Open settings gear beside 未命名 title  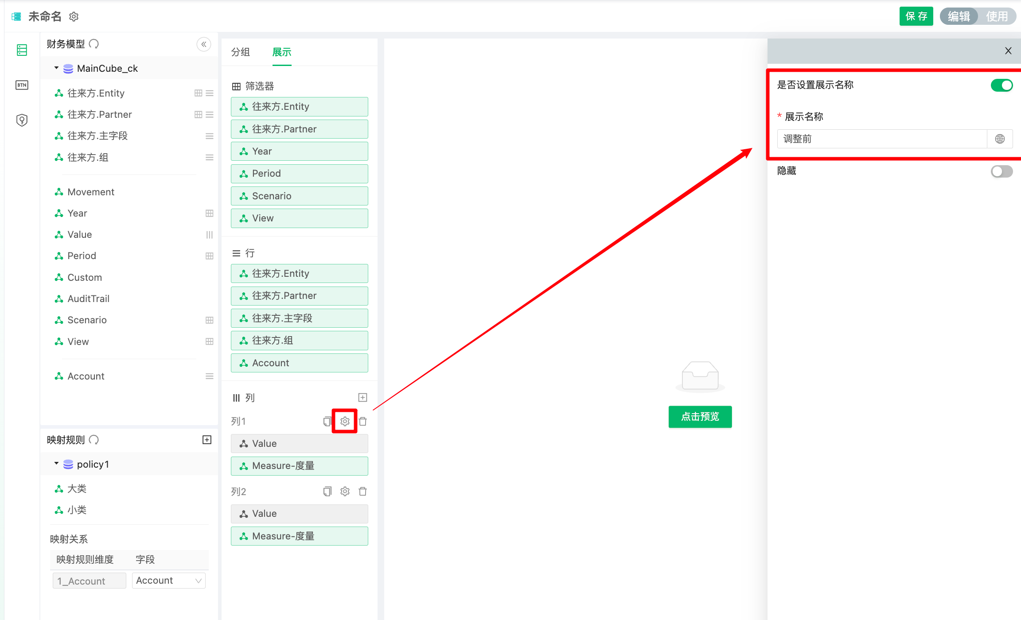[74, 17]
